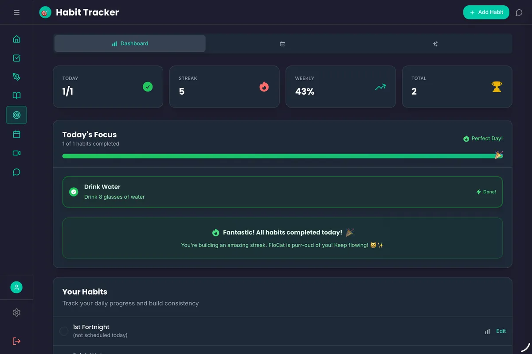Open the book journal icon in sidebar

tap(16, 96)
